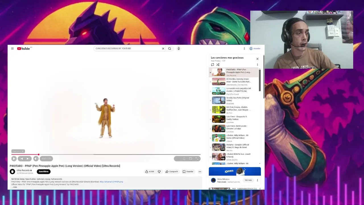Go to the YouTube home logo
Image resolution: width=364 pixels, height=205 pixels.
(24, 49)
